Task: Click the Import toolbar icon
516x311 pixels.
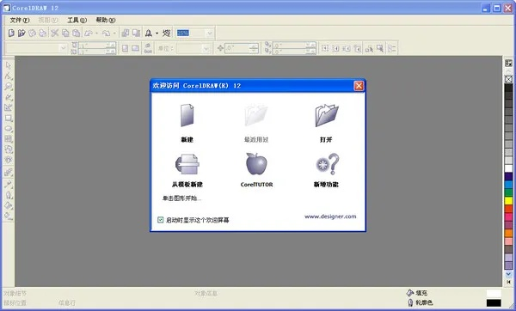Action: (126, 33)
